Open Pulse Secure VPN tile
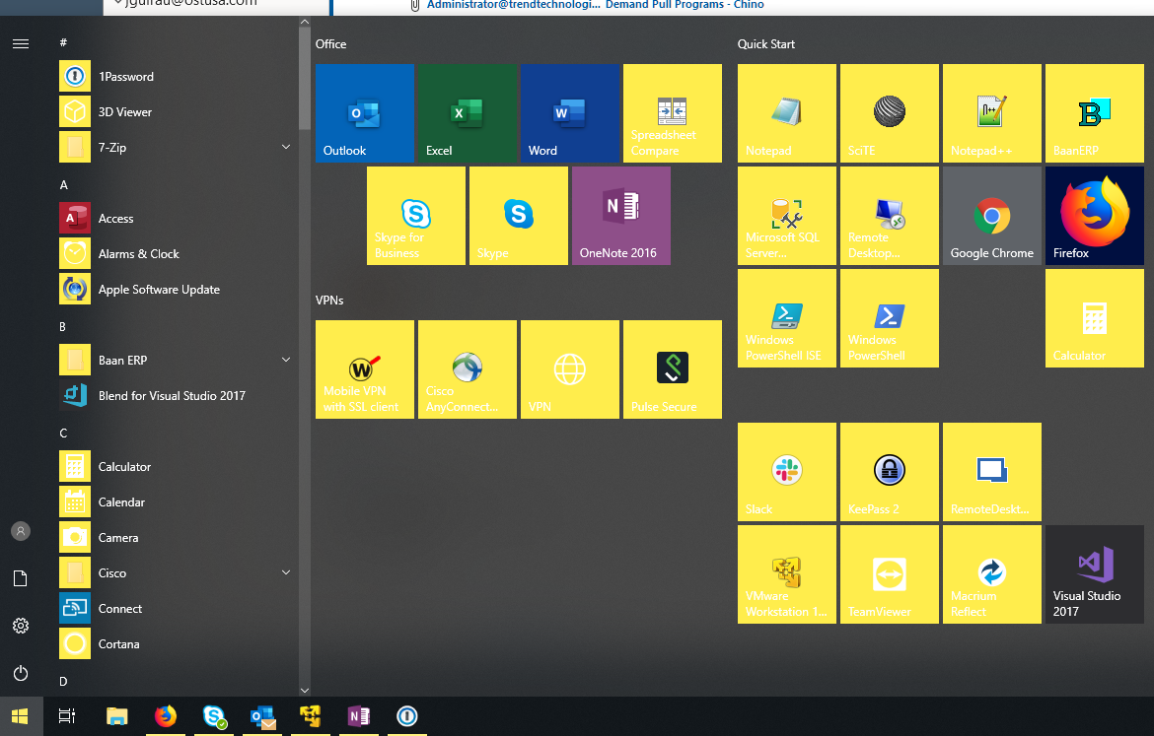The width and height of the screenshot is (1154, 736). 672,369
